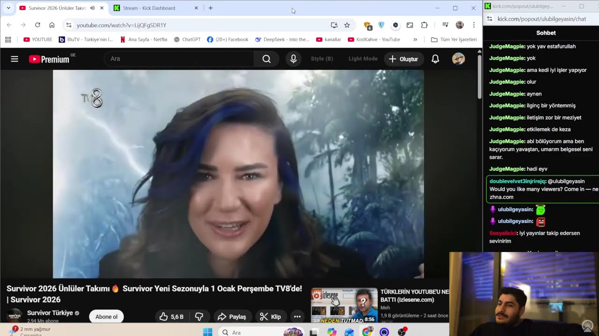This screenshot has width=599, height=336.
Task: Open DeepSeek bookmark
Action: click(282, 40)
